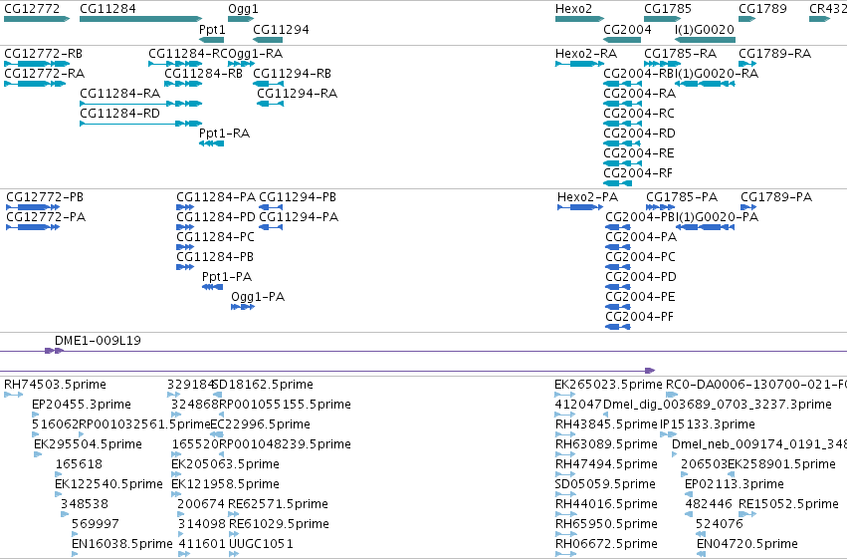Screen dimensions: 847x559
Task: Click EST EK295504.5prime
Action: point(88,445)
